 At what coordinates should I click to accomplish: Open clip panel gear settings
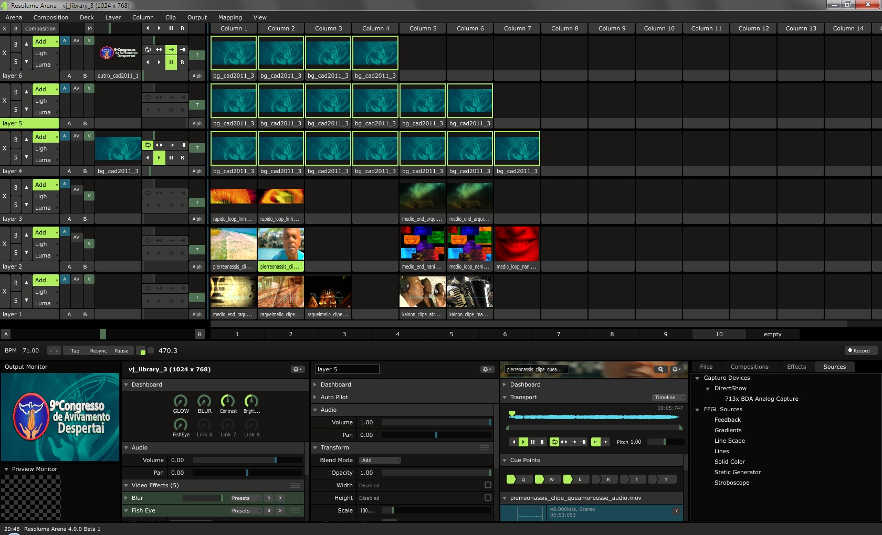coord(676,369)
